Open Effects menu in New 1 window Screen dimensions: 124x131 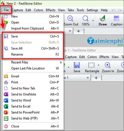pos(104,57)
